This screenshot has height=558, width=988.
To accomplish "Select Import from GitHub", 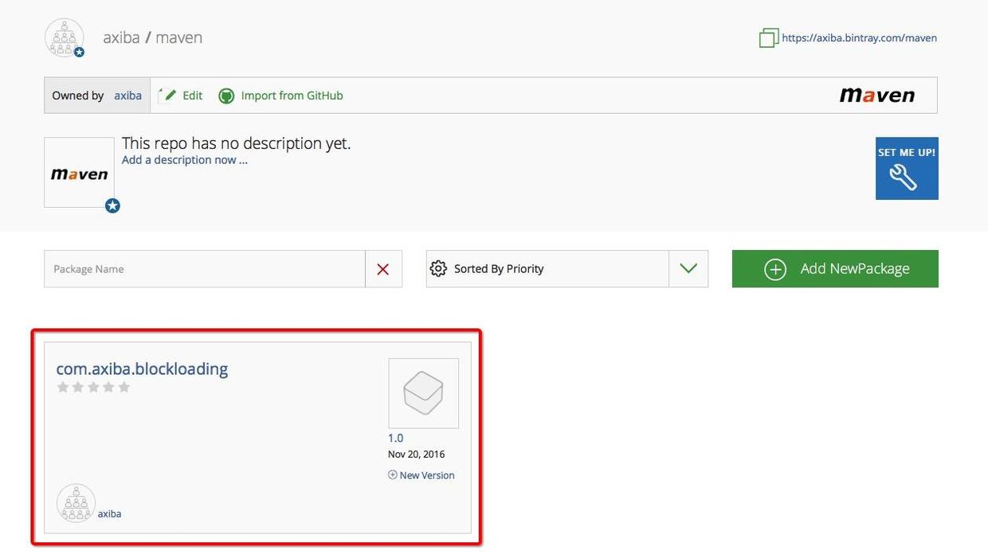I will tap(292, 96).
